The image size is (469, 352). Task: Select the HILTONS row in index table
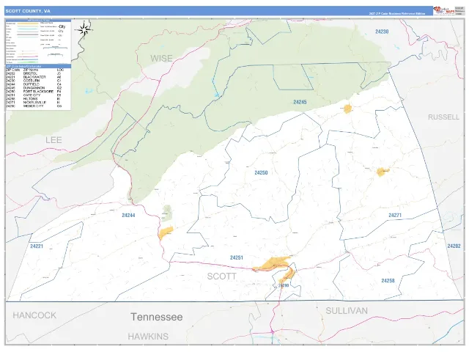[x=34, y=99]
